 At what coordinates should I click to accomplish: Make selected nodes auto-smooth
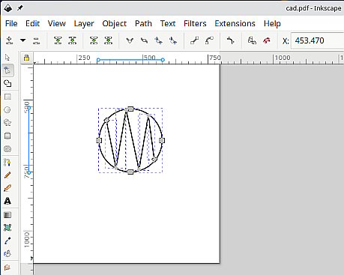173,40
